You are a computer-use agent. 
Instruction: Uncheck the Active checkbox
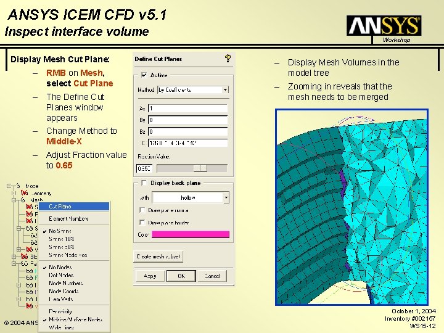144,75
